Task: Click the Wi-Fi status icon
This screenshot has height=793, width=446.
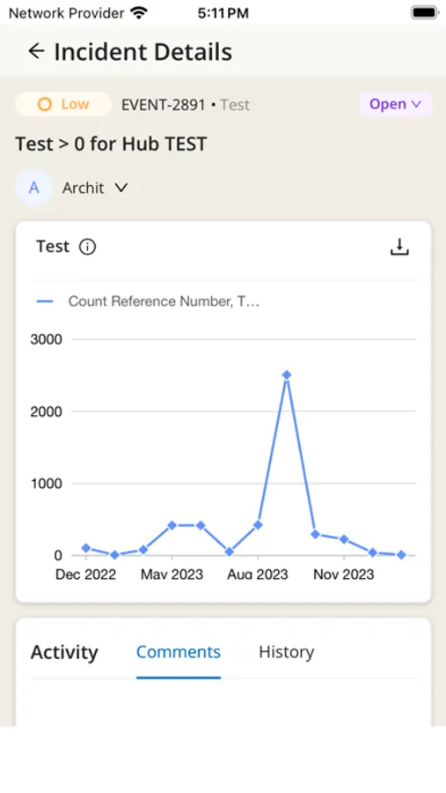Action: pyautogui.click(x=138, y=12)
